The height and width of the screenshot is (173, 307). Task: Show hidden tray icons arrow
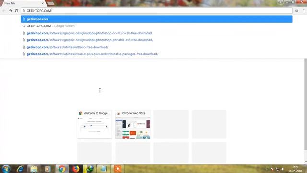267,169
